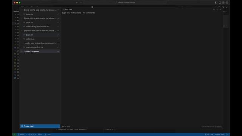Click the main git branch in status bar
242x136 pixels.
click(21, 134)
